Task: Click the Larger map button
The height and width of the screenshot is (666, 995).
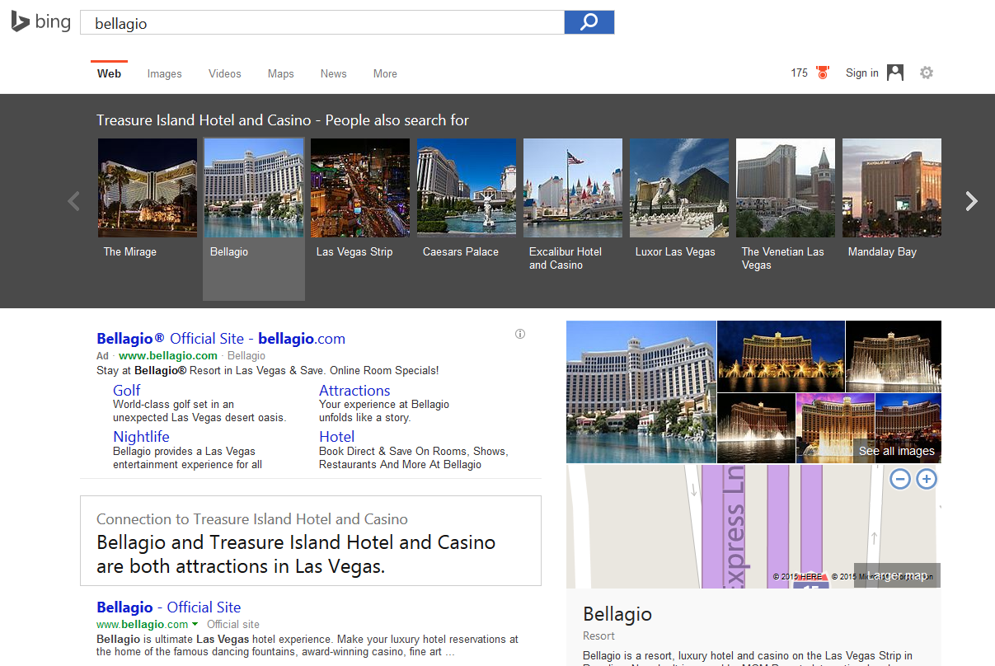Action: tap(897, 575)
